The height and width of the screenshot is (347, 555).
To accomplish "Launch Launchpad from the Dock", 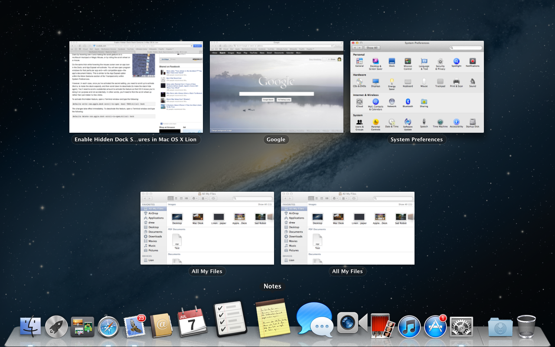I will coord(56,327).
